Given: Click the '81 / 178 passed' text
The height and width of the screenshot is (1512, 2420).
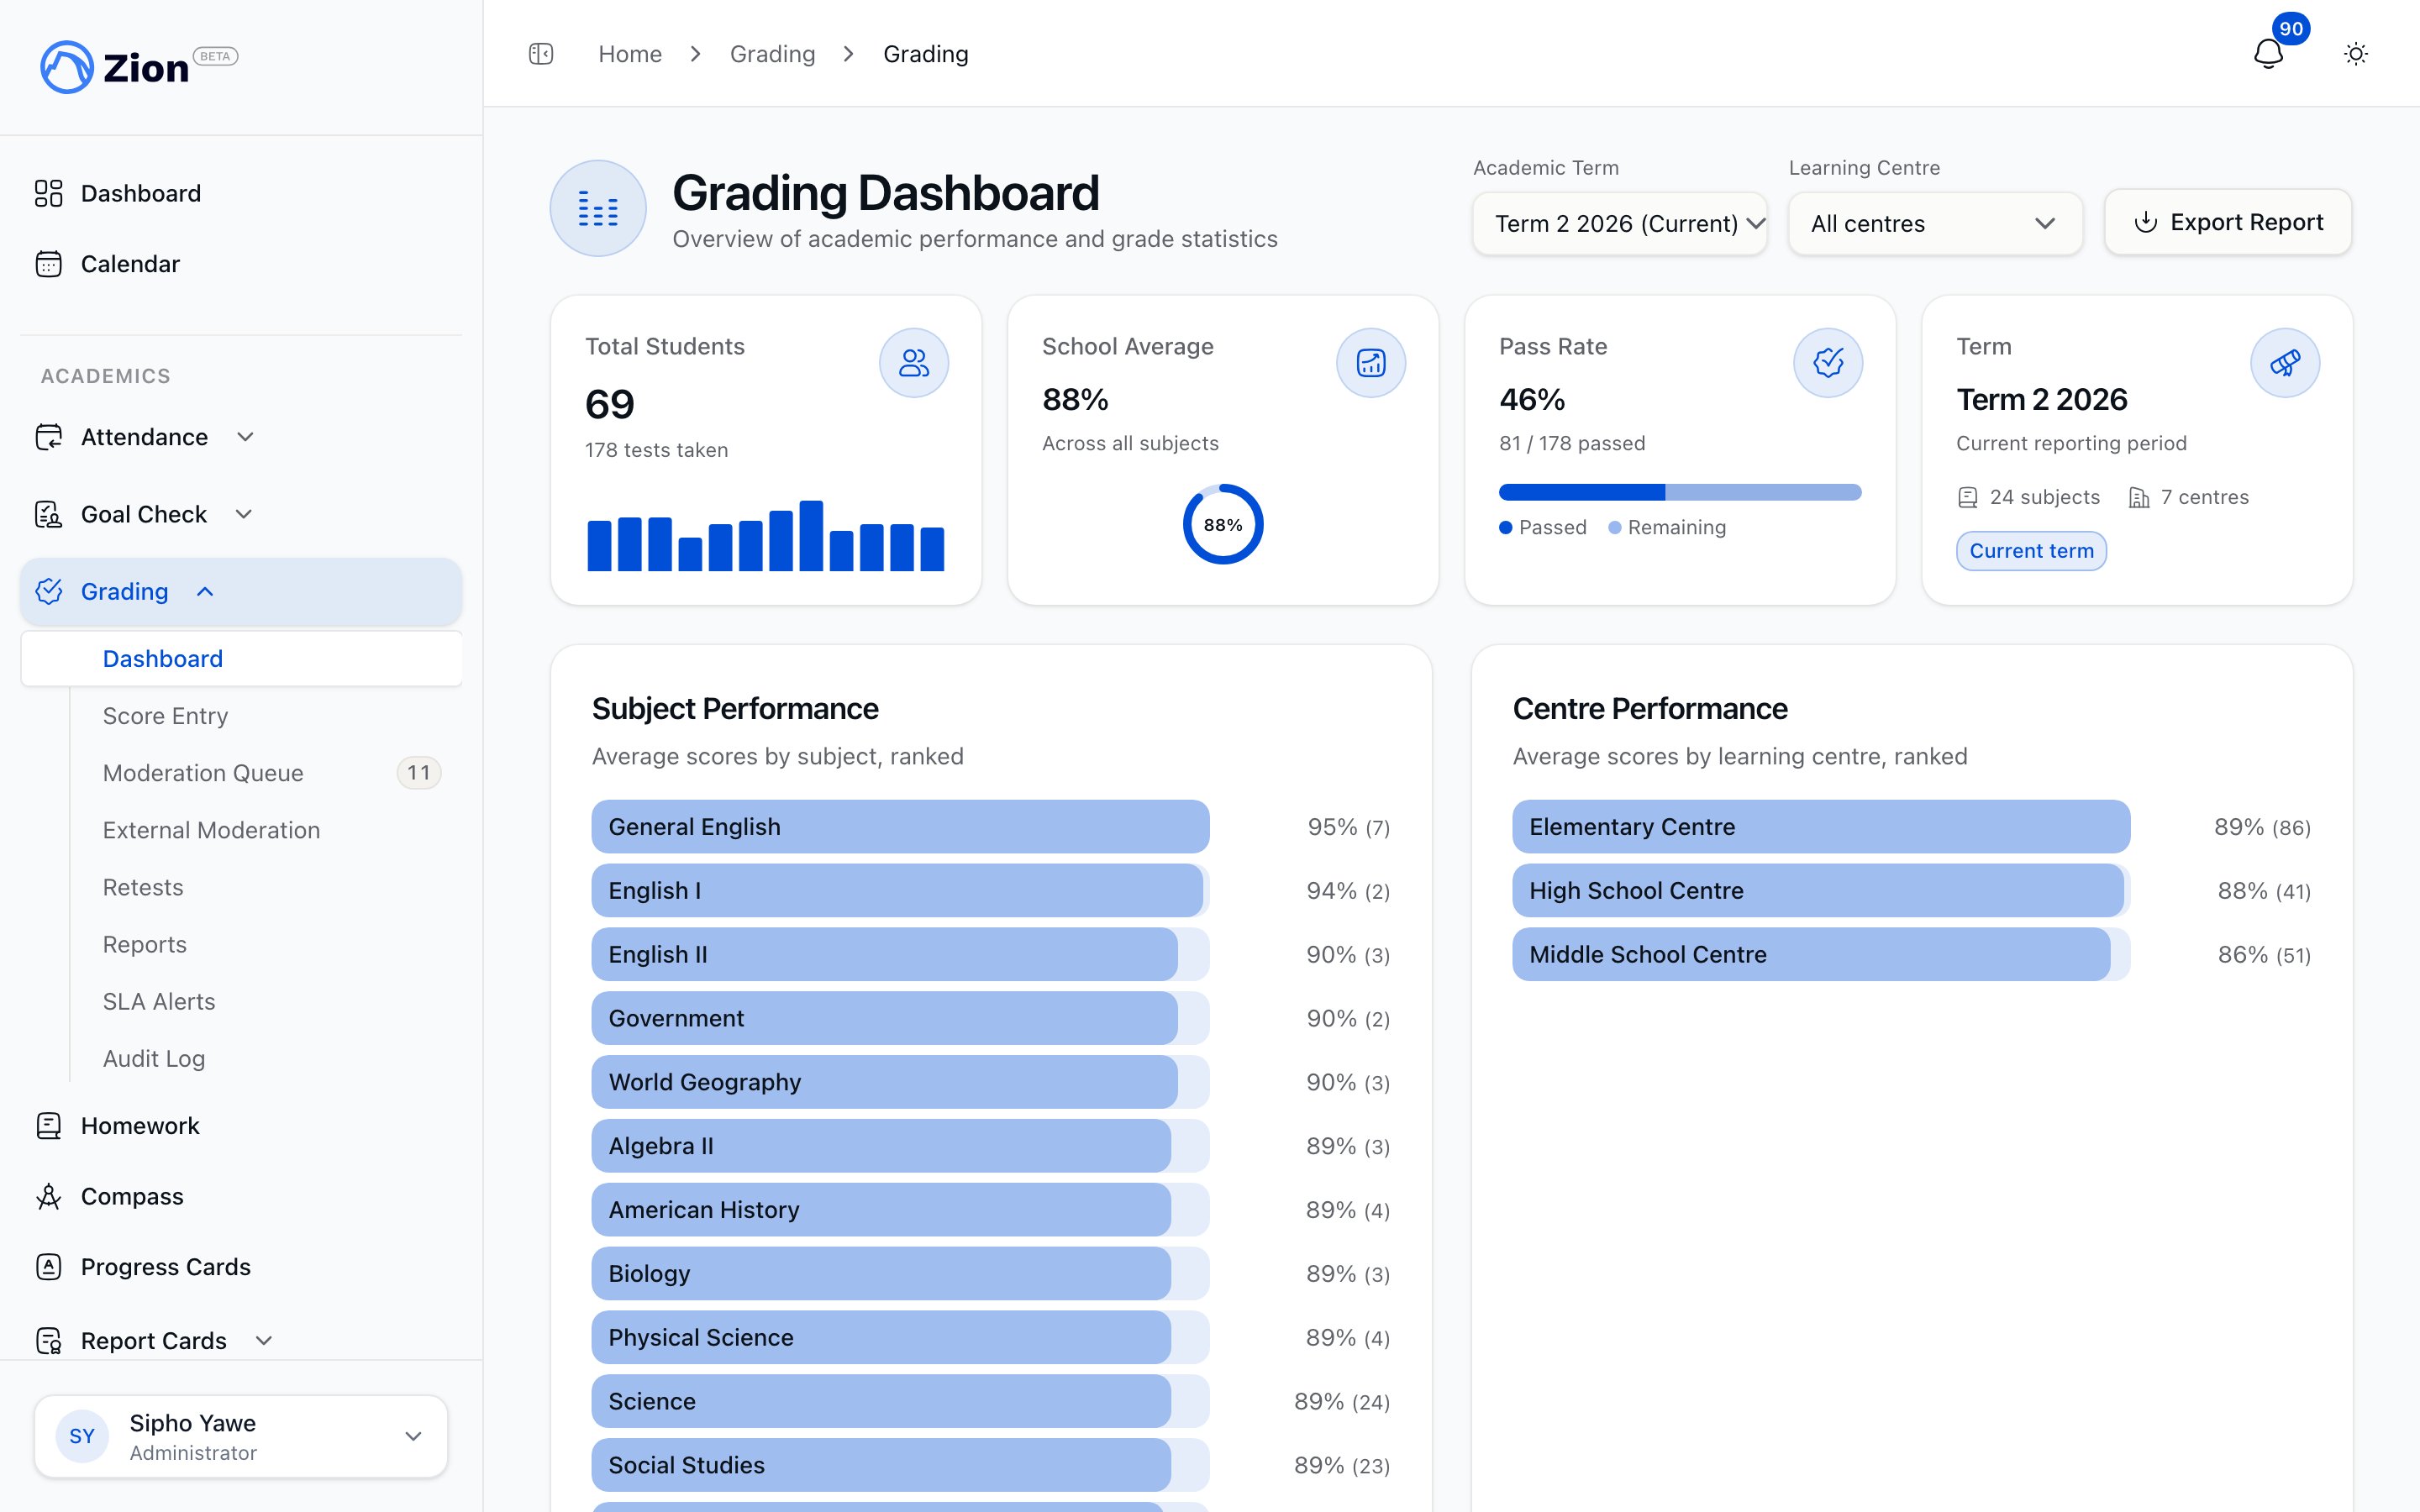Looking at the screenshot, I should coord(1572,443).
